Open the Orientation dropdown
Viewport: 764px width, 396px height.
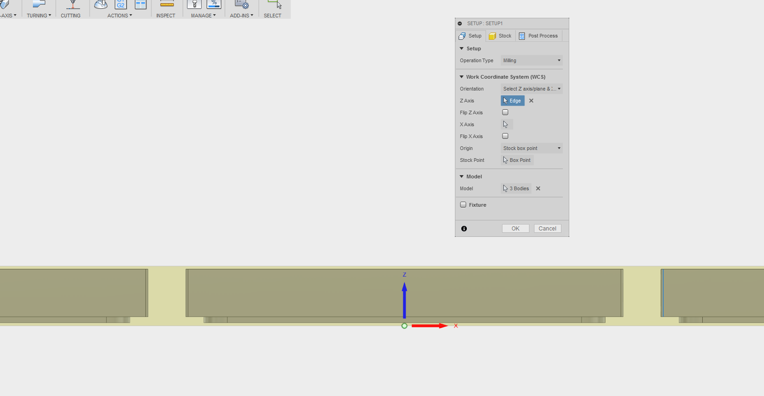(x=532, y=89)
